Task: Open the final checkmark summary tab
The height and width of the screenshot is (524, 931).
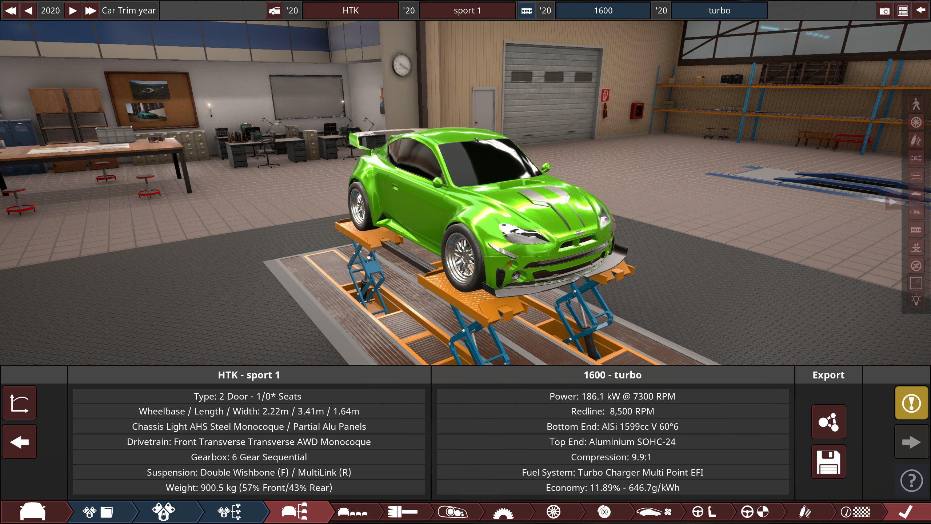Action: [906, 512]
